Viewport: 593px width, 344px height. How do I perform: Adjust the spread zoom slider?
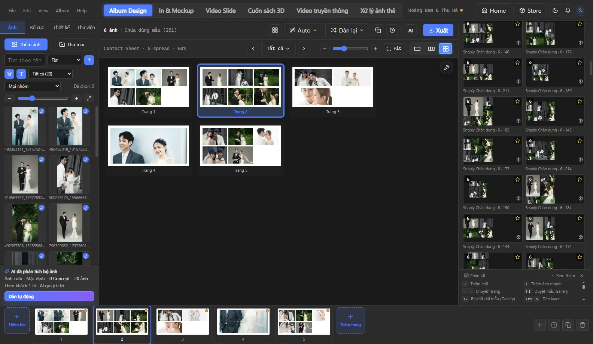[x=350, y=49]
